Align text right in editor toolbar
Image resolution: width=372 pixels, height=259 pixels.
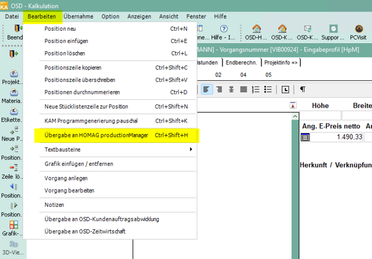219,89
